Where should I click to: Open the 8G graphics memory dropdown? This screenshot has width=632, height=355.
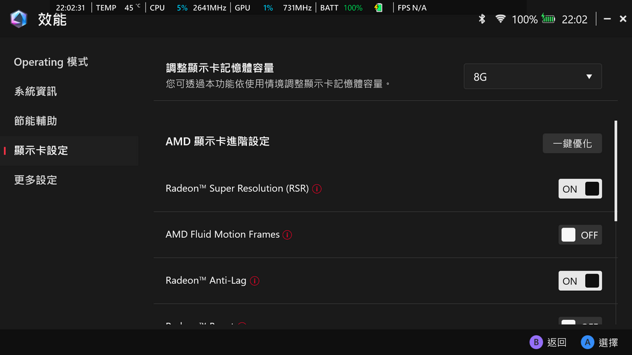532,76
